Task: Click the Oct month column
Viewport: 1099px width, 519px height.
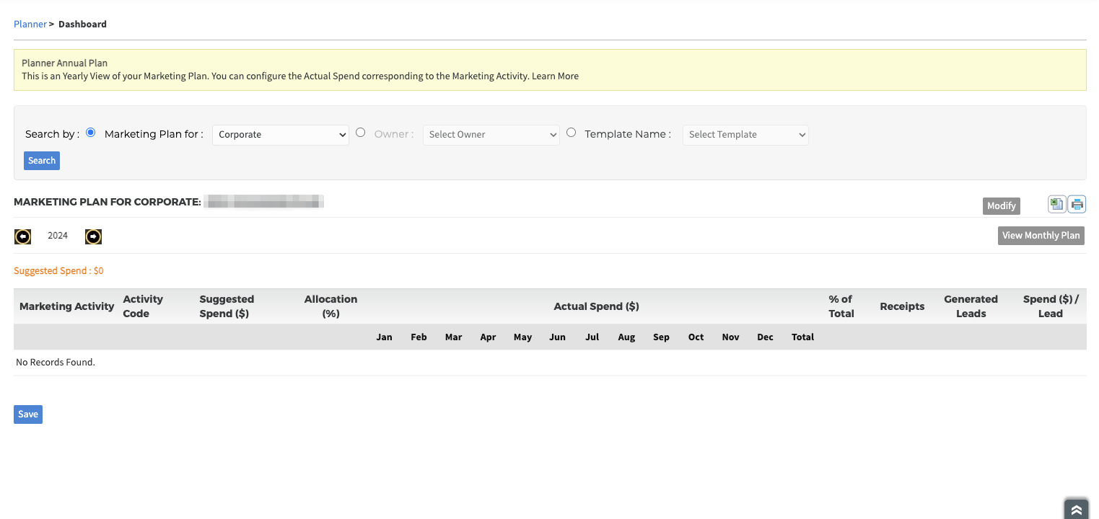Action: 696,337
